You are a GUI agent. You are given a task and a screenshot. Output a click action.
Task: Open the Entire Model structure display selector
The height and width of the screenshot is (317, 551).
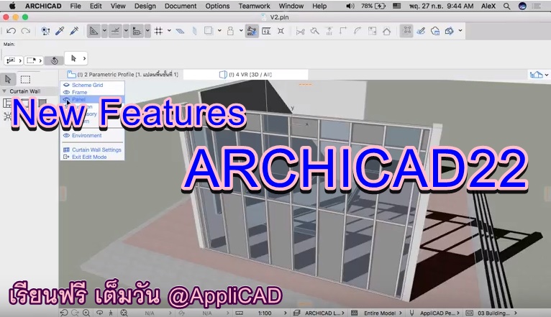tap(380, 313)
